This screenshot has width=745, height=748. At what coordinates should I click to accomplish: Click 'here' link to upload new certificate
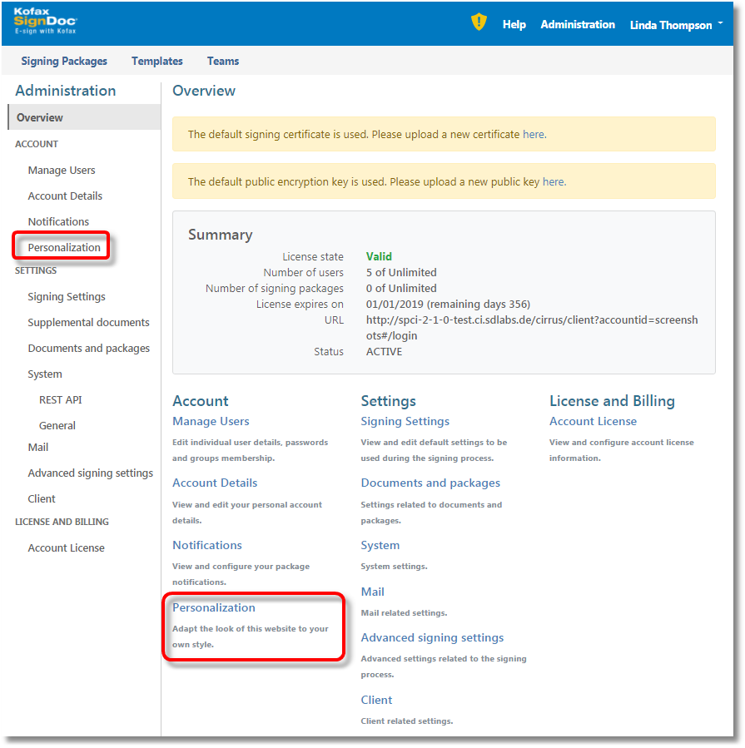pyautogui.click(x=534, y=134)
